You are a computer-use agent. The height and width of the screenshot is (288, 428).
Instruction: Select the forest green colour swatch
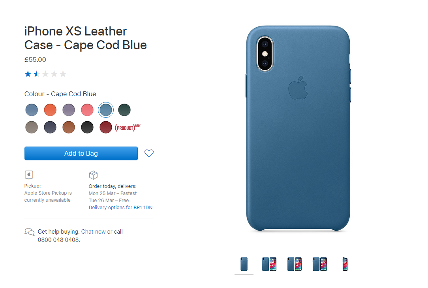(x=124, y=110)
